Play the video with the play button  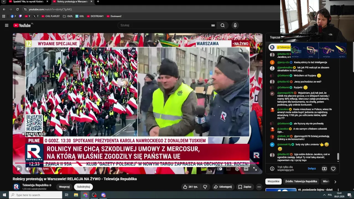19,169
